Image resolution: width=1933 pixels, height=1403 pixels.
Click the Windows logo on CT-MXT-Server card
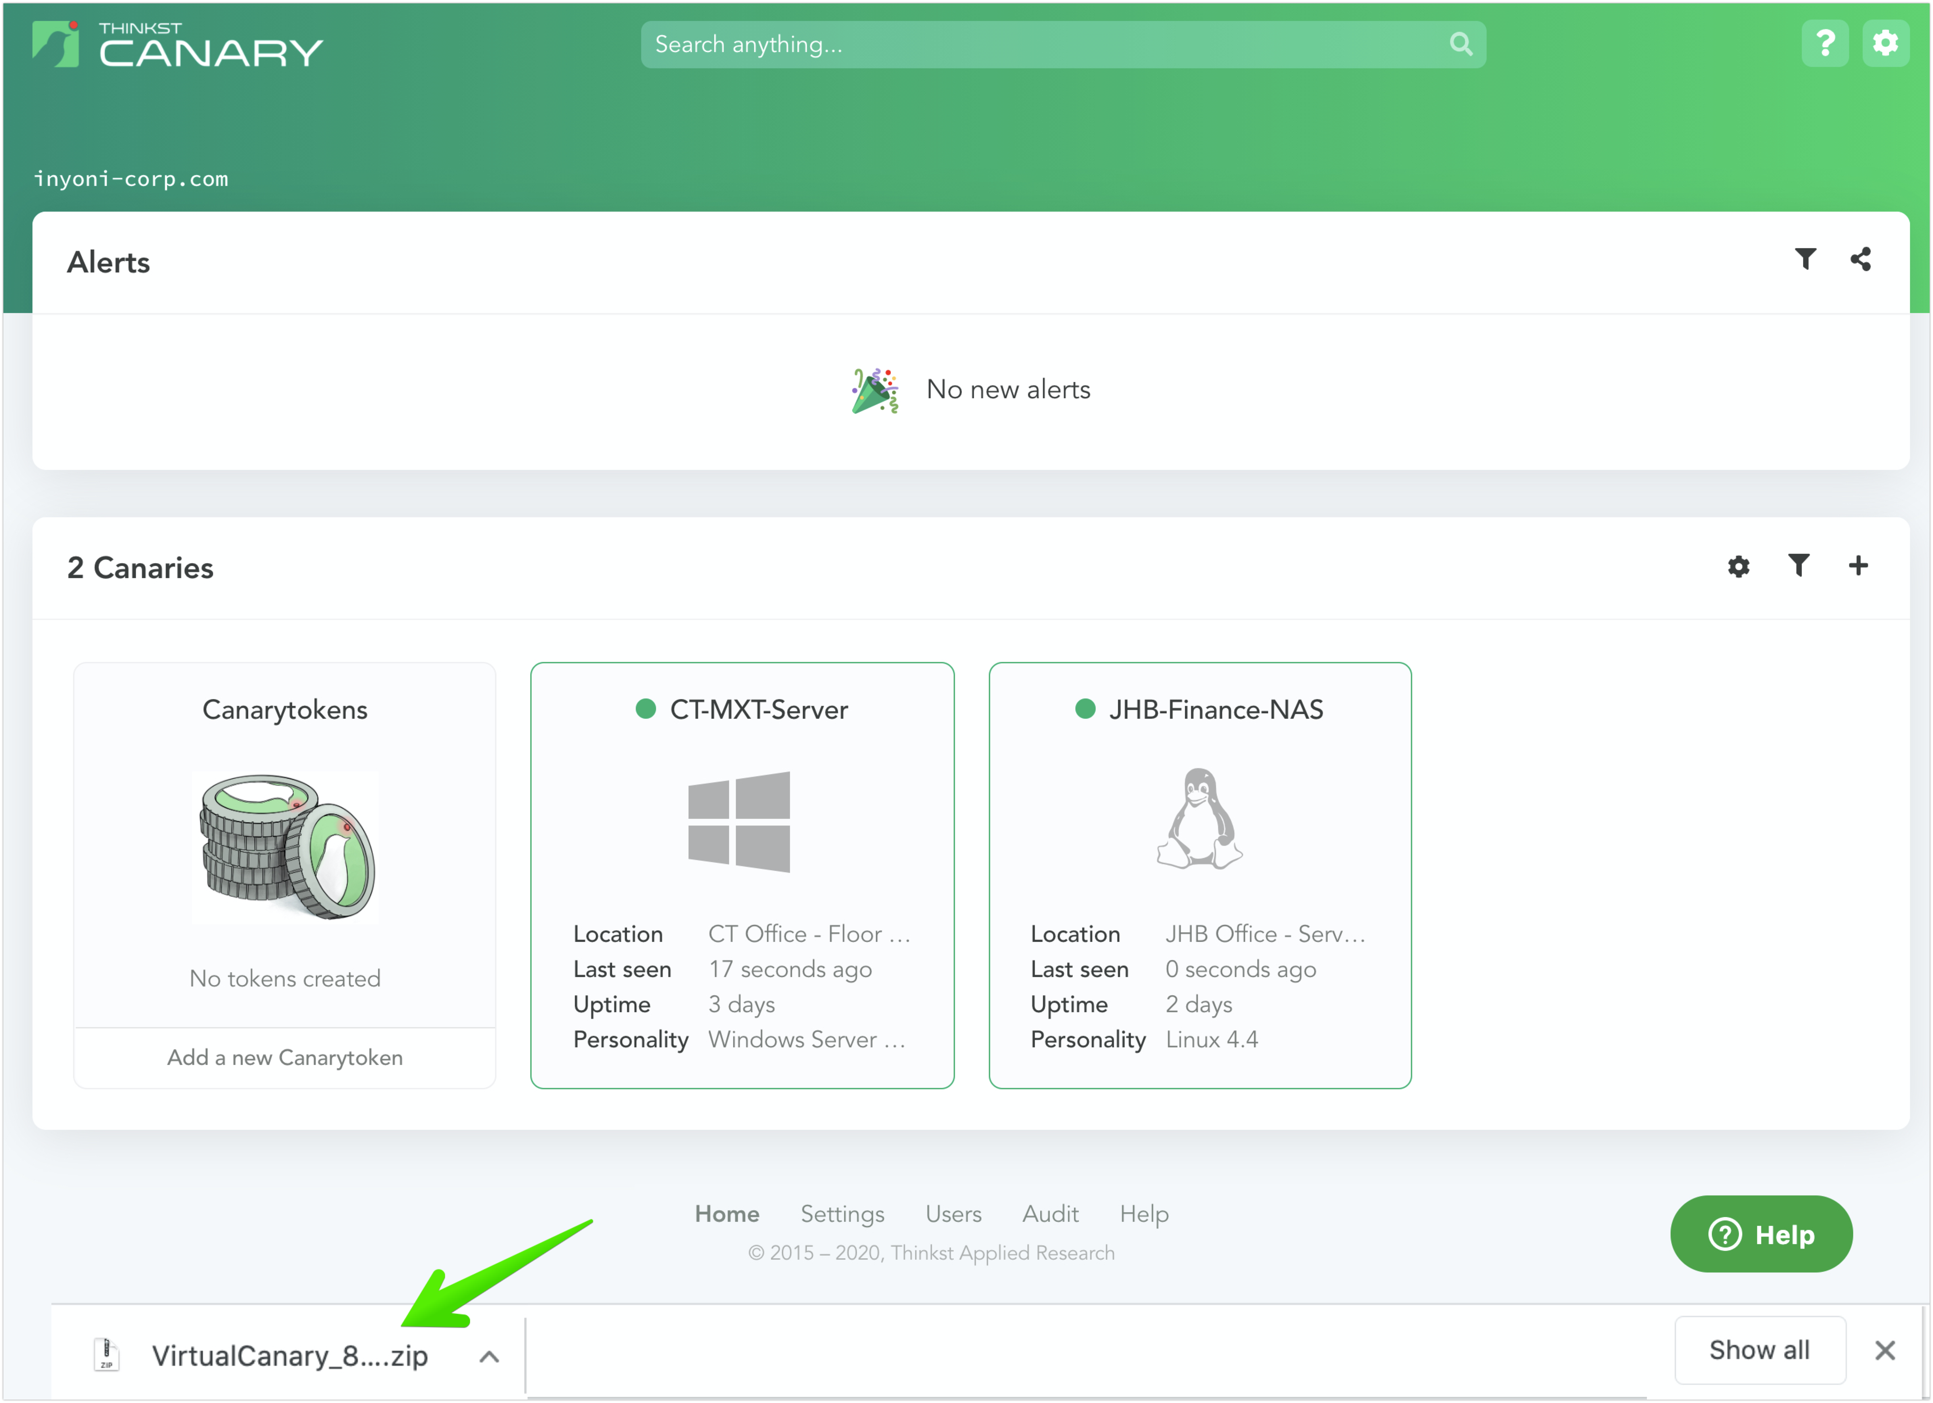(739, 822)
